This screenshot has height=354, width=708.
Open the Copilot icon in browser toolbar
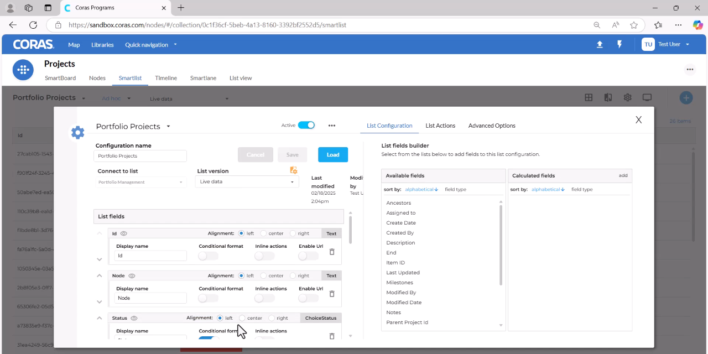698,25
